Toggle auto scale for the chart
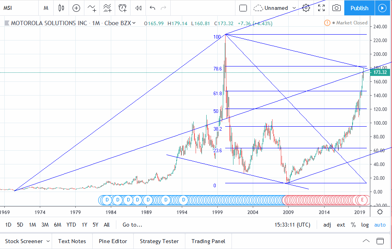This screenshot has width=392, height=249. tap(380, 225)
